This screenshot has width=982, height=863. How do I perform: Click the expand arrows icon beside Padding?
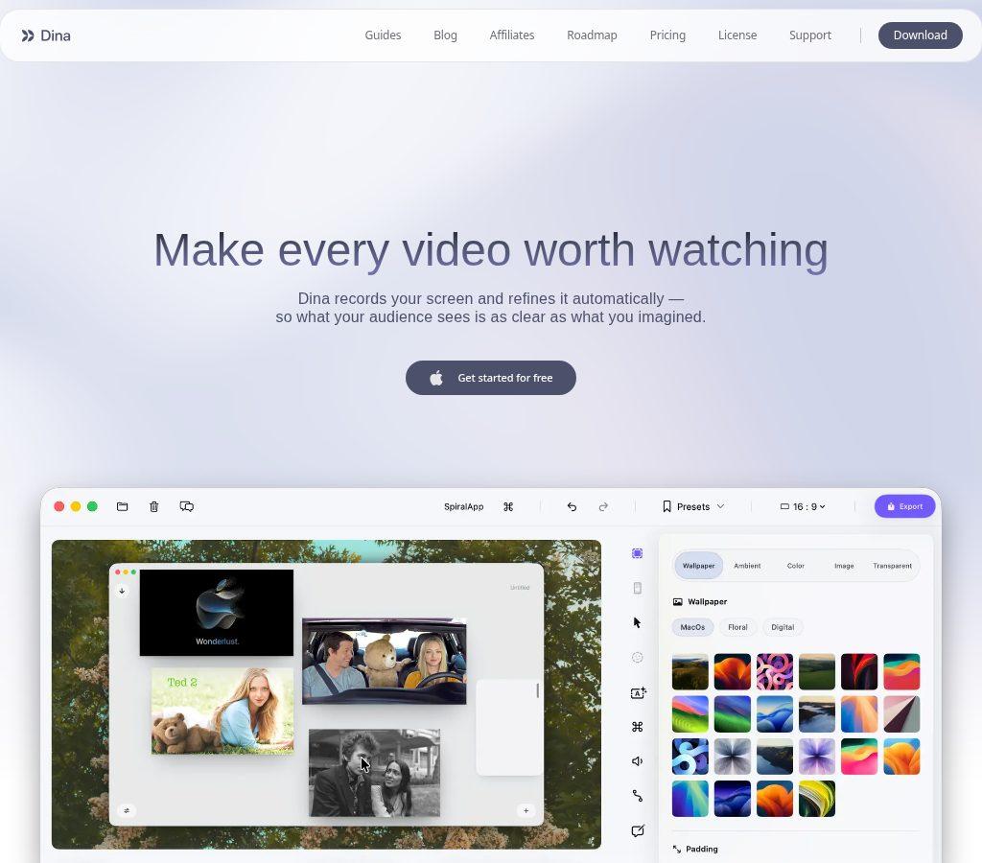[x=676, y=850]
